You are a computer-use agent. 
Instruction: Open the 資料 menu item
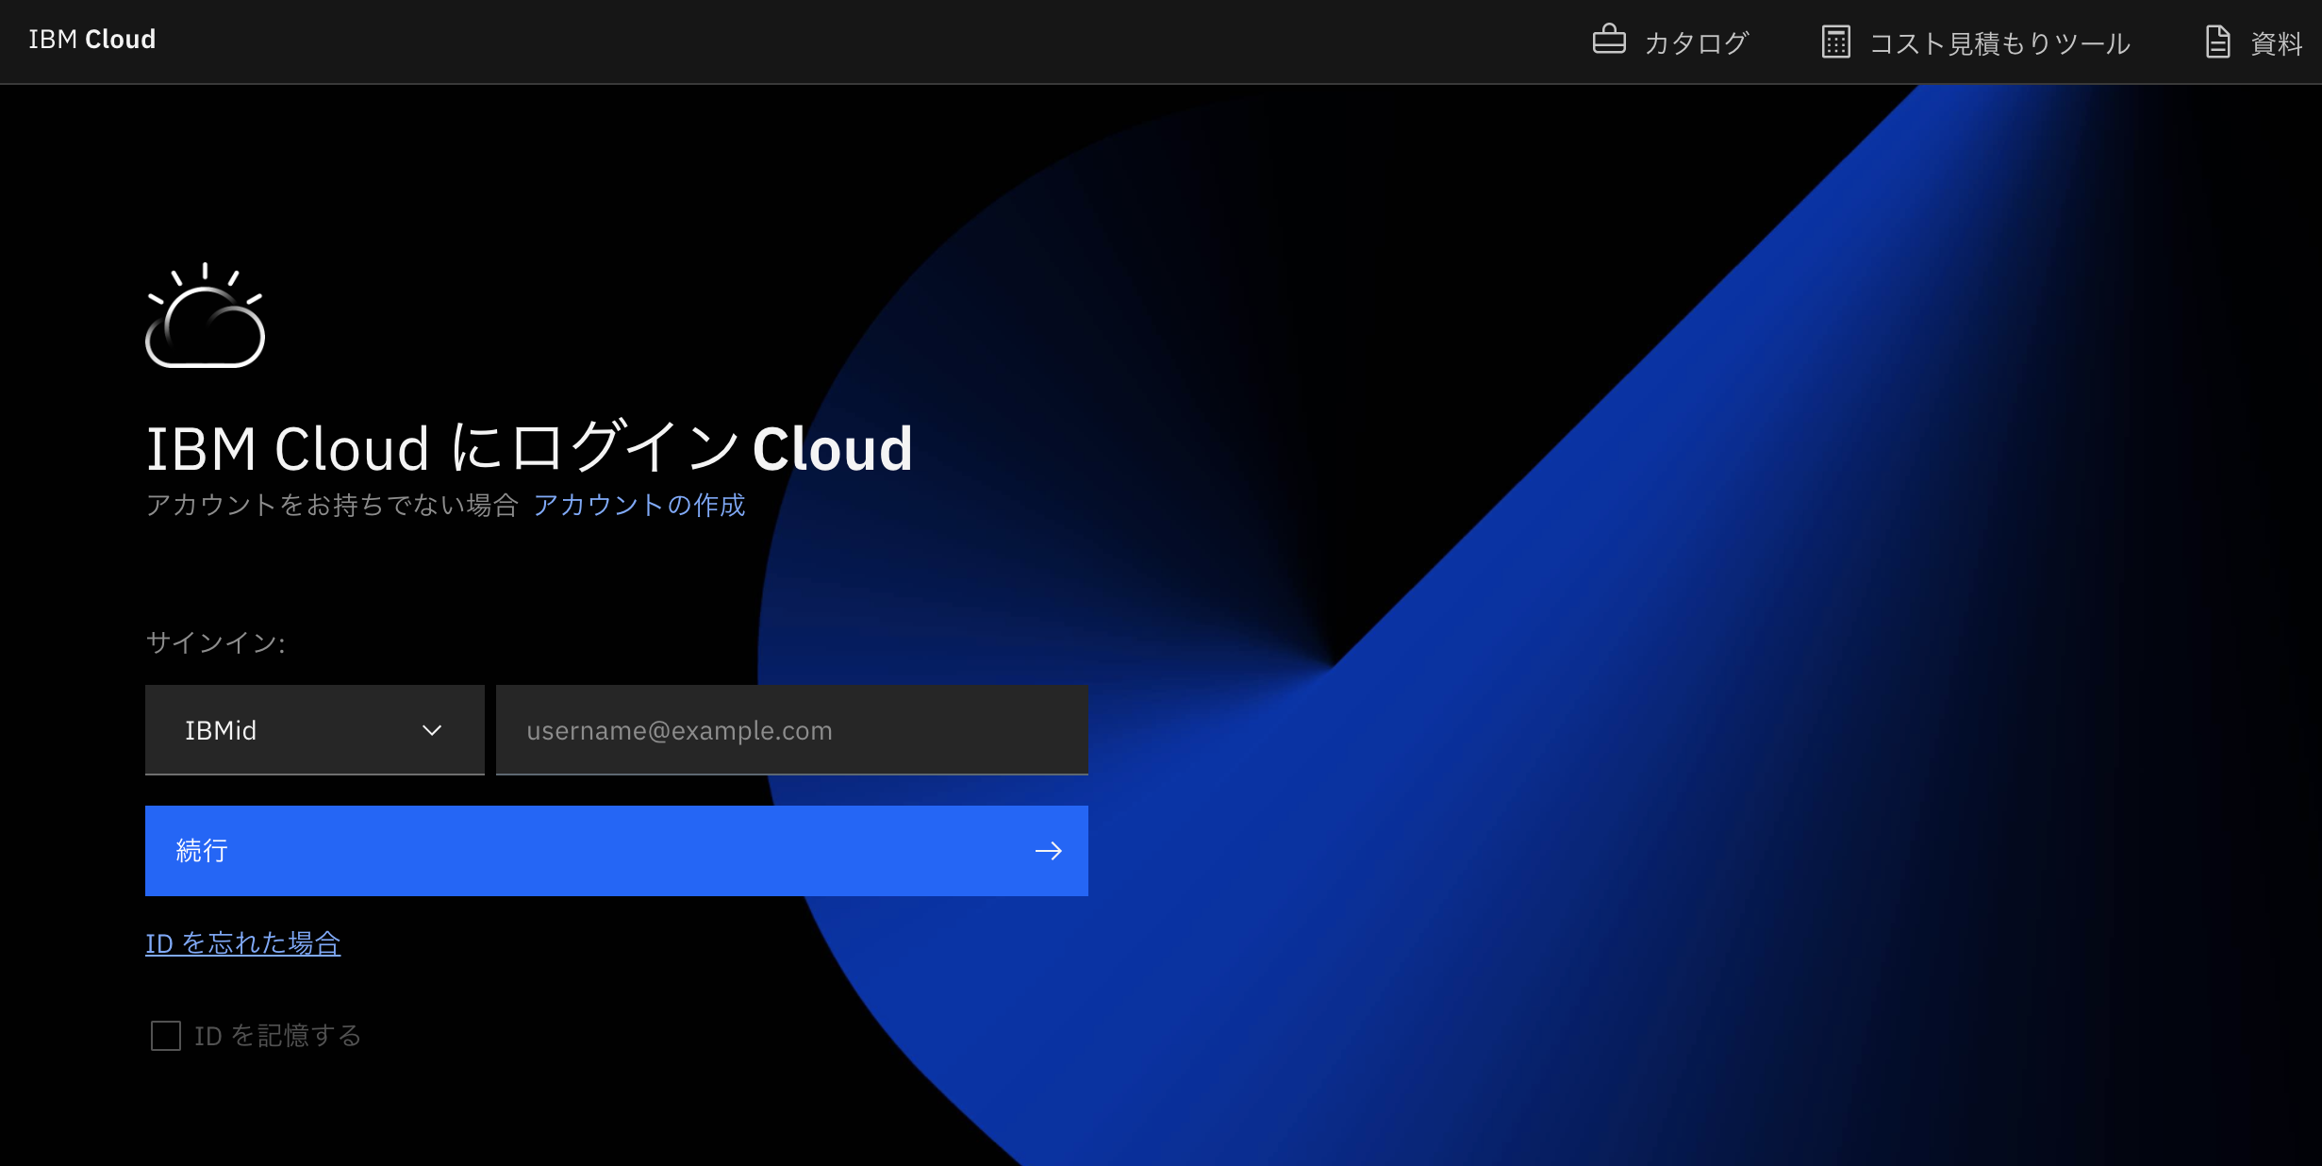click(2276, 43)
